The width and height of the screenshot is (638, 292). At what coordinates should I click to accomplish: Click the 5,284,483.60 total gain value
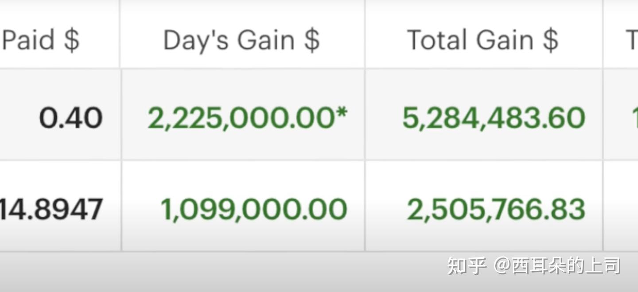point(494,119)
